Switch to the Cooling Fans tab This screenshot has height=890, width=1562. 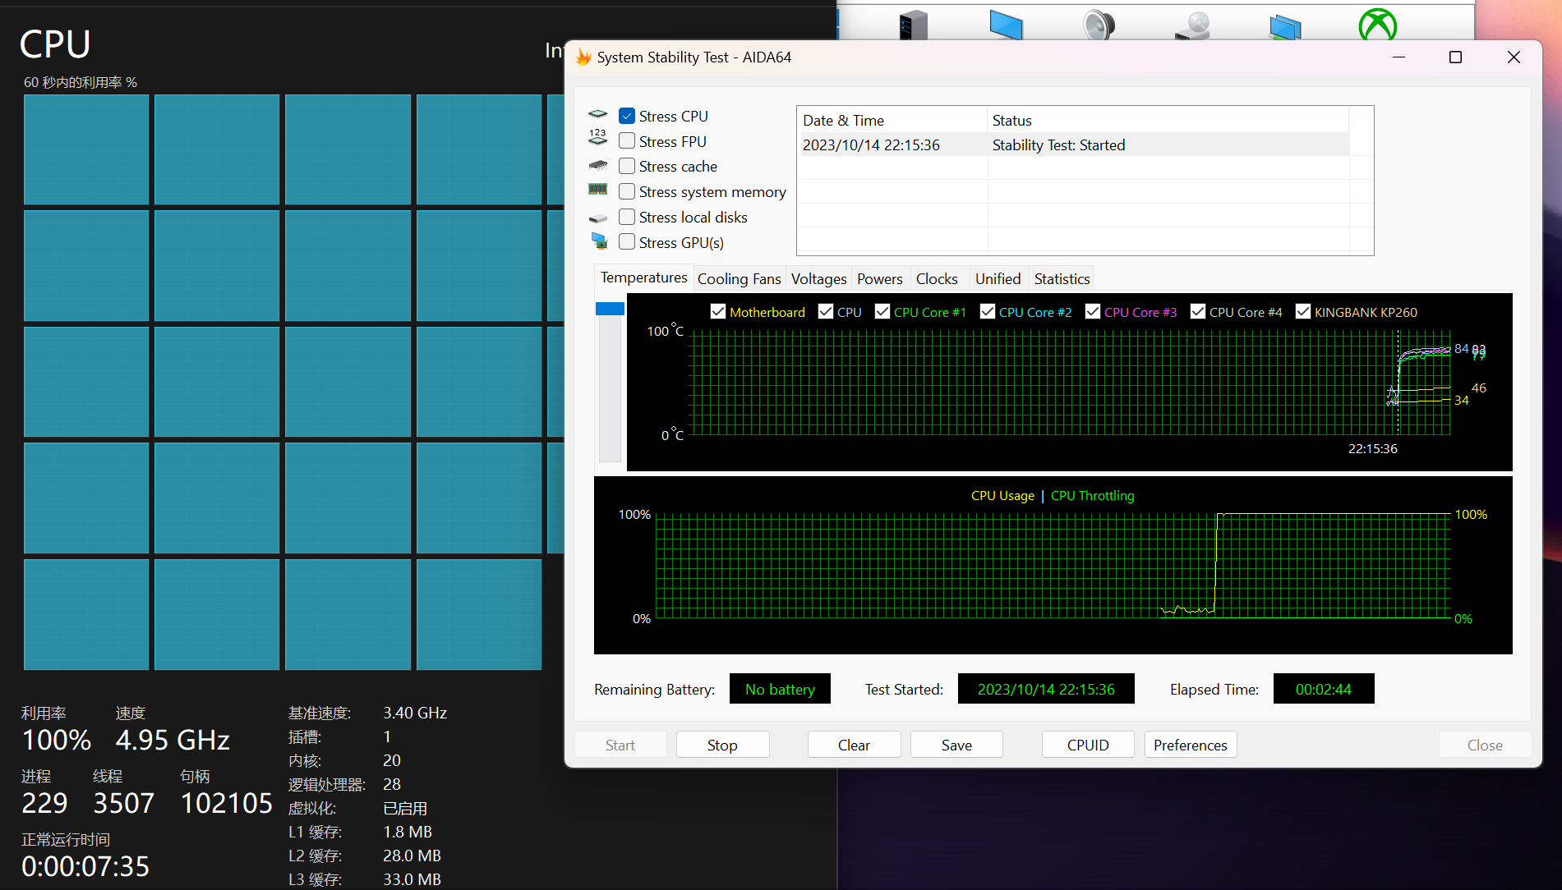(x=739, y=279)
